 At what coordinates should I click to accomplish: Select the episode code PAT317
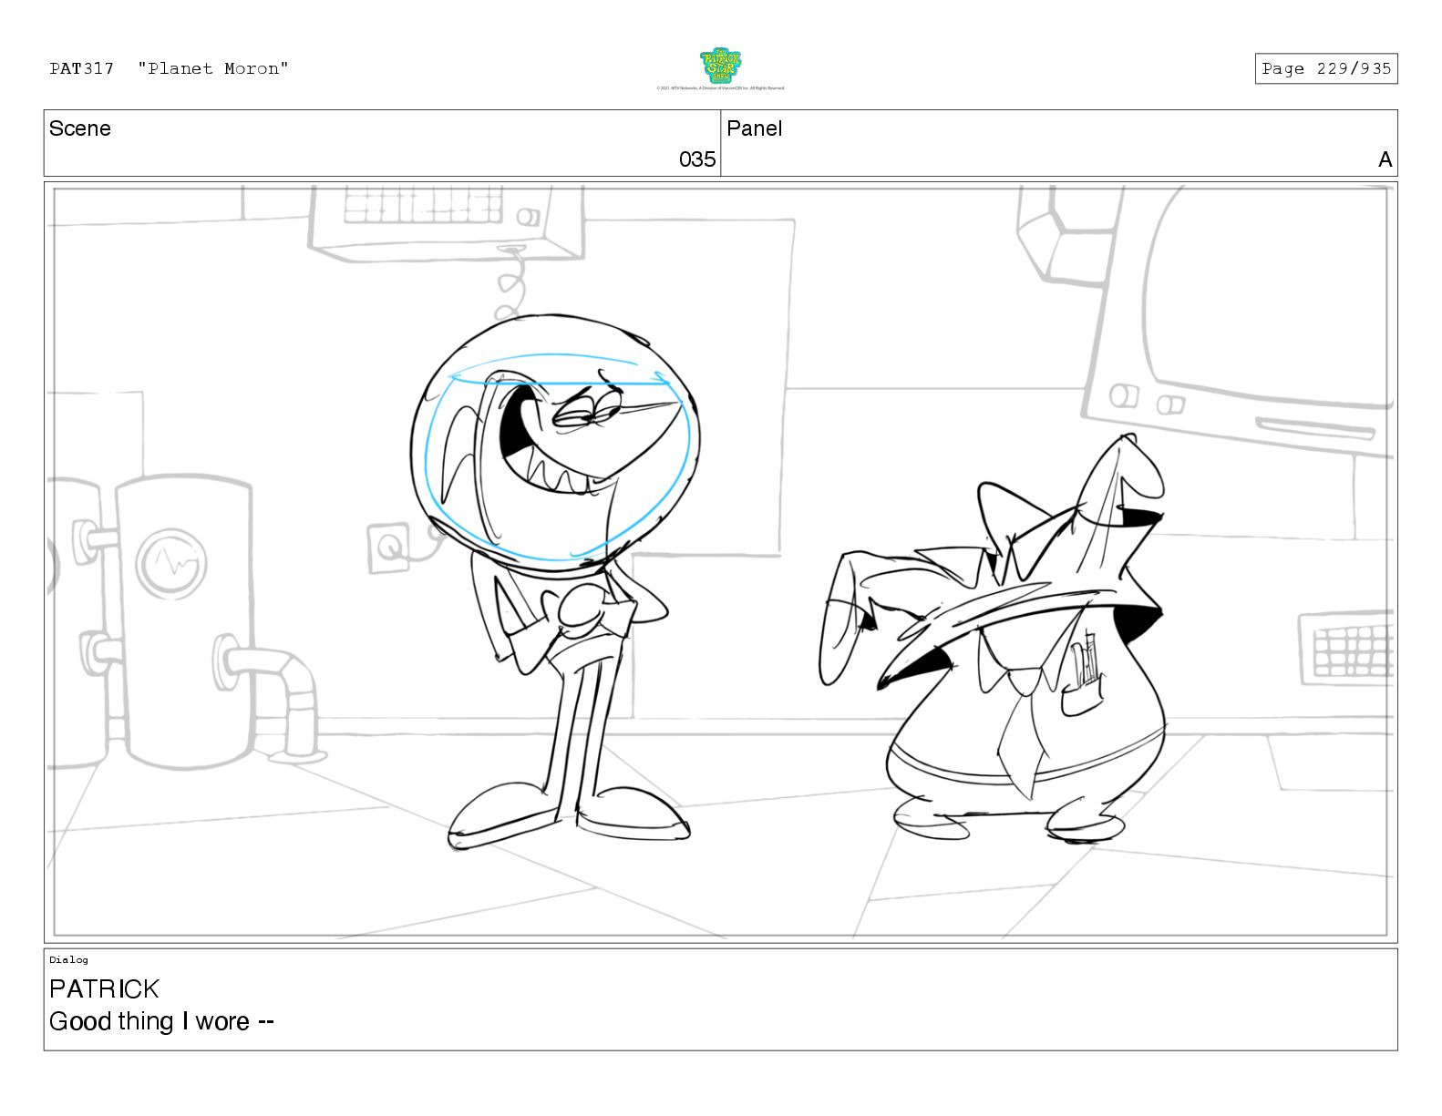tap(82, 68)
